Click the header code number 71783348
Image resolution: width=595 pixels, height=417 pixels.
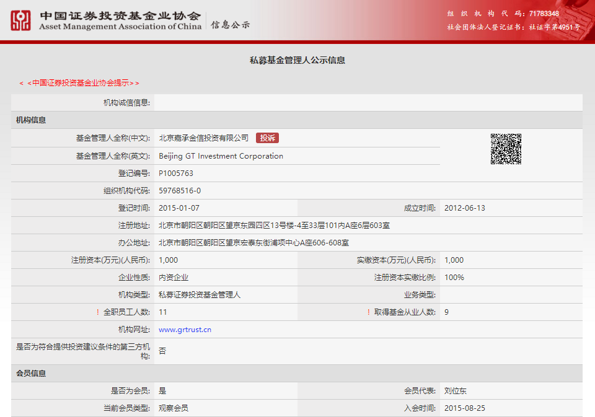click(544, 14)
